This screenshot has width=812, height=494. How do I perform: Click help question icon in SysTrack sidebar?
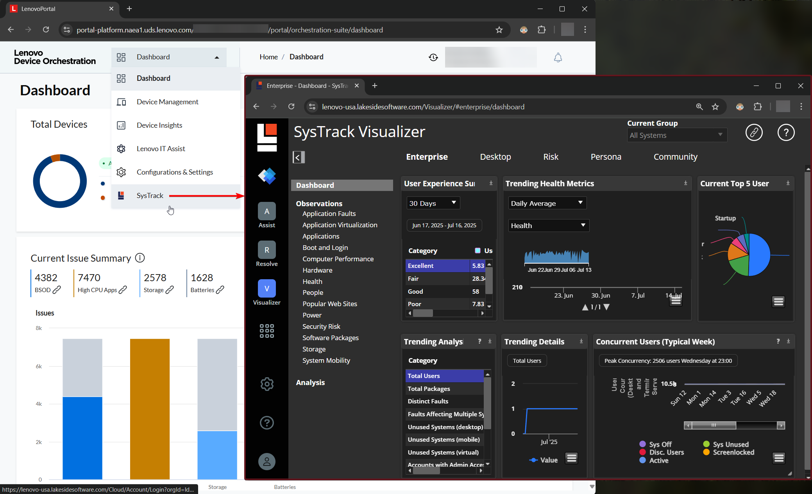pyautogui.click(x=267, y=423)
